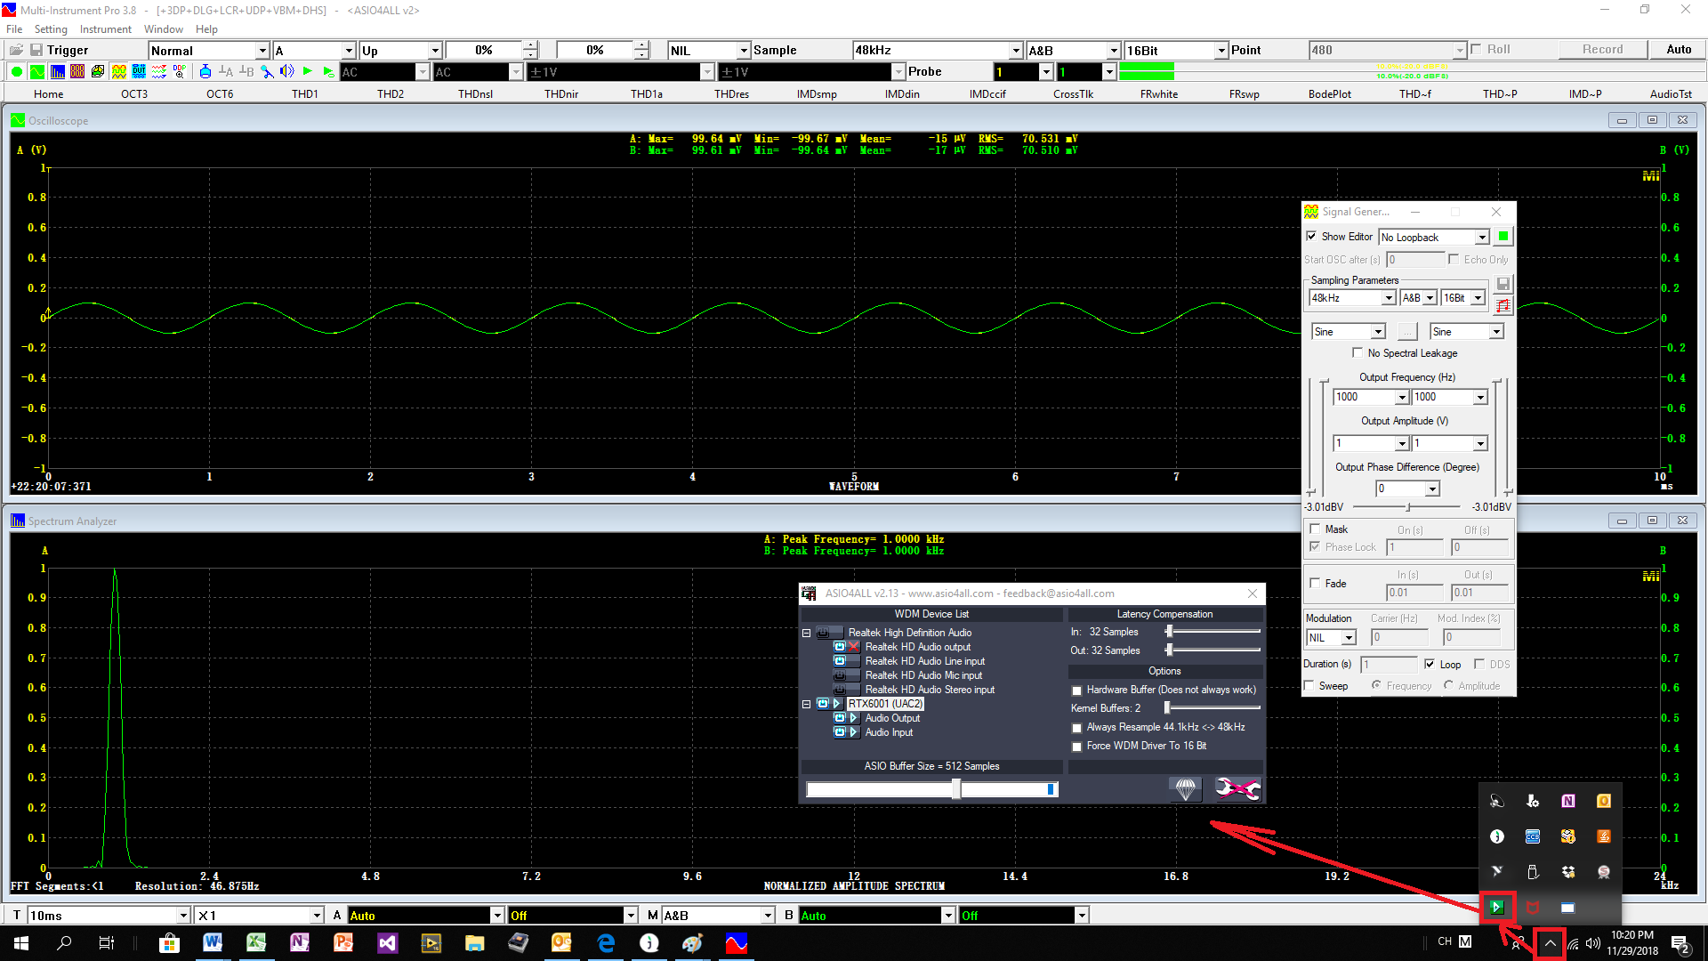Toggle the Roll checkbox

tap(1477, 50)
